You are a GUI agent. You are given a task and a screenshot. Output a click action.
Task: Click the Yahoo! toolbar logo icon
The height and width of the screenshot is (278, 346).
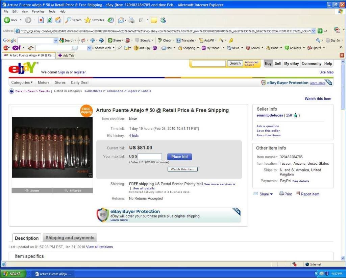(17, 48)
